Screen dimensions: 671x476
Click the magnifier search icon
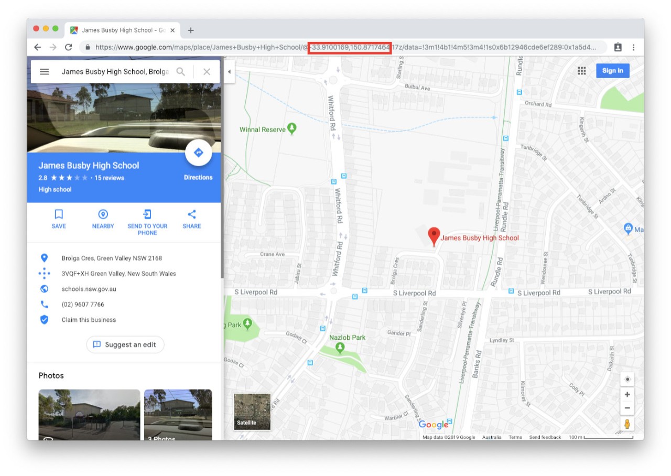pos(180,72)
